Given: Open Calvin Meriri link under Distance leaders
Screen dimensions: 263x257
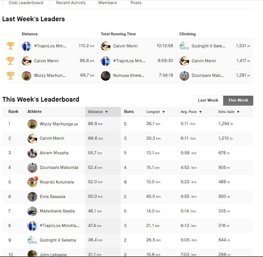Looking at the screenshot, I should click(46, 61).
